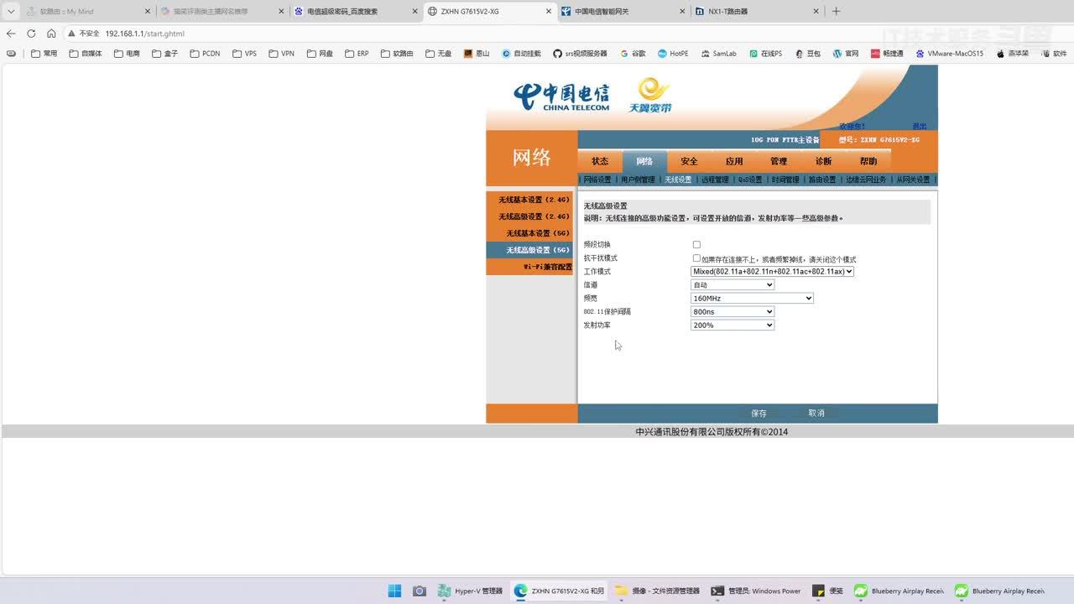Click the China Telecom logo
This screenshot has width=1074, height=604.
click(561, 96)
